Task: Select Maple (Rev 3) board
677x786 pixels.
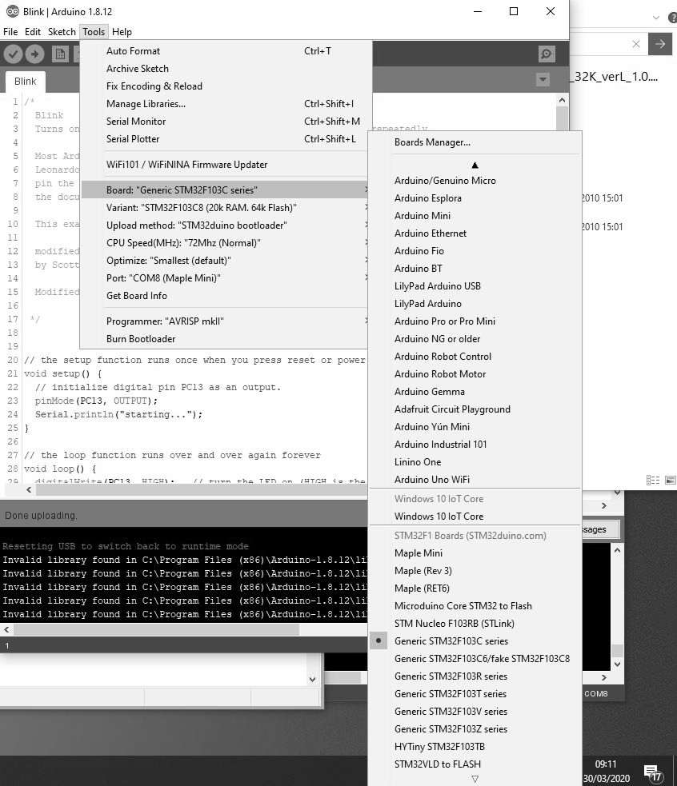Action: 475,570
